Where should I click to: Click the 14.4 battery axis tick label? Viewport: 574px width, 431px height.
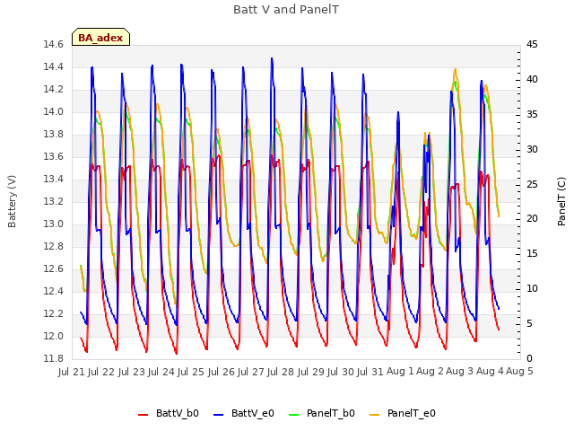(54, 67)
